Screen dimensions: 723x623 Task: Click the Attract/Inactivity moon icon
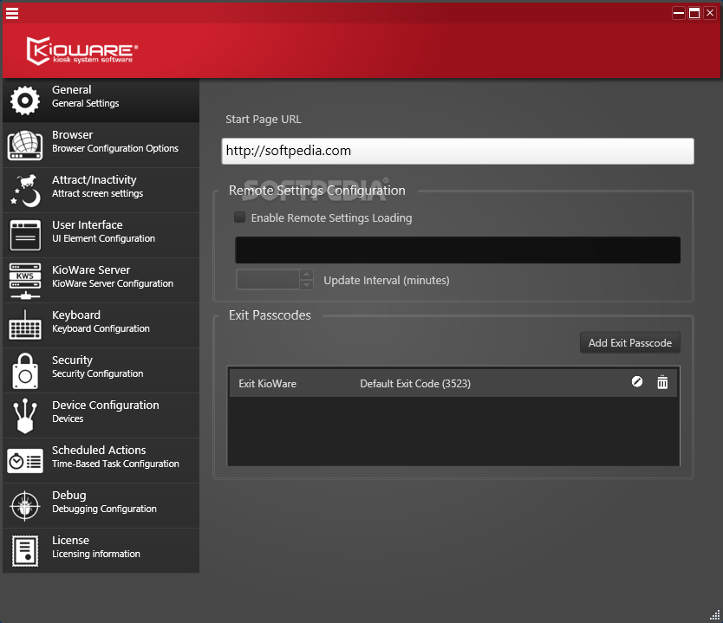point(26,191)
